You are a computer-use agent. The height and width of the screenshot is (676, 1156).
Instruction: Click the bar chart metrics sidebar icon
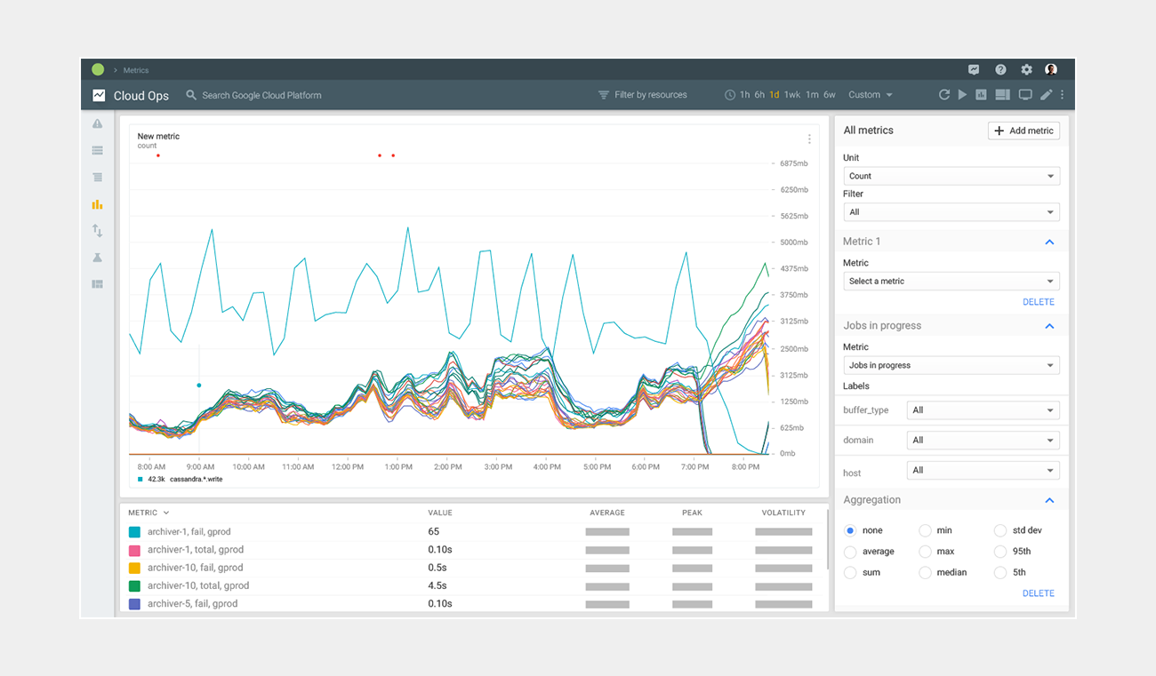[x=97, y=204]
